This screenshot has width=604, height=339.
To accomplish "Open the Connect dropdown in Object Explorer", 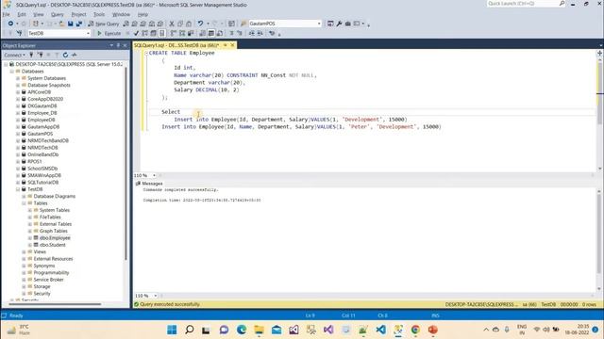I will click(15, 55).
